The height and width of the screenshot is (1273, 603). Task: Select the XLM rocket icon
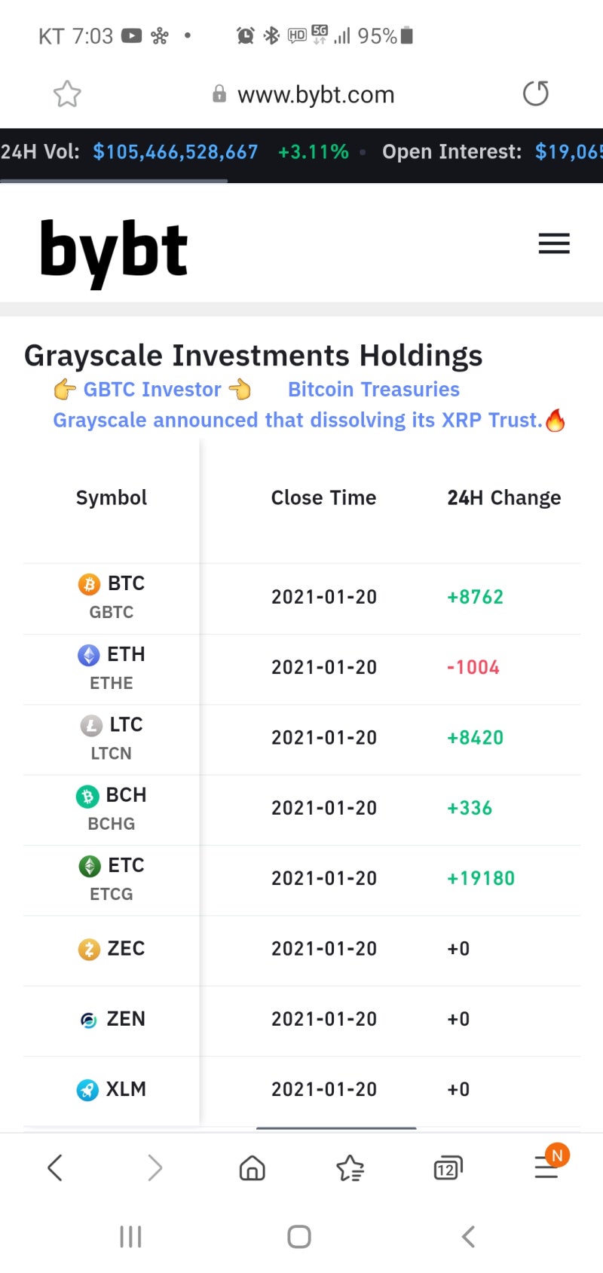pyautogui.click(x=87, y=1090)
